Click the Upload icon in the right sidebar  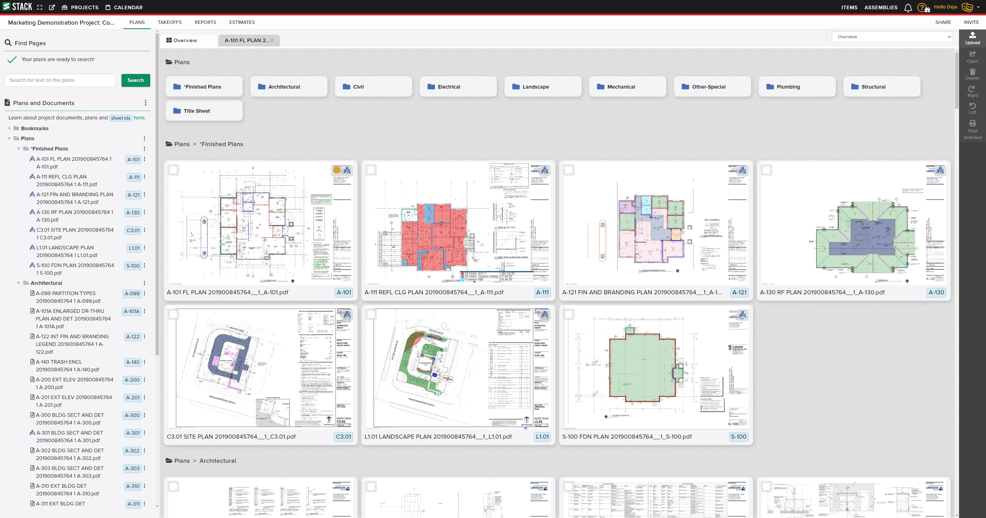click(x=972, y=36)
